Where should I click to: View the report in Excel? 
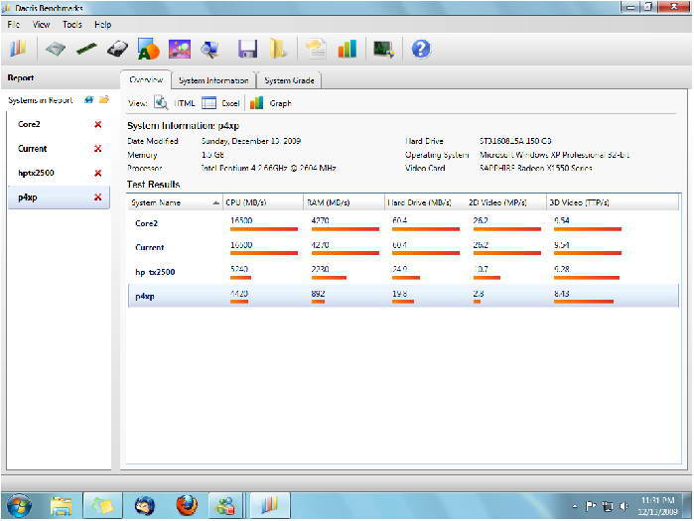pyautogui.click(x=220, y=103)
